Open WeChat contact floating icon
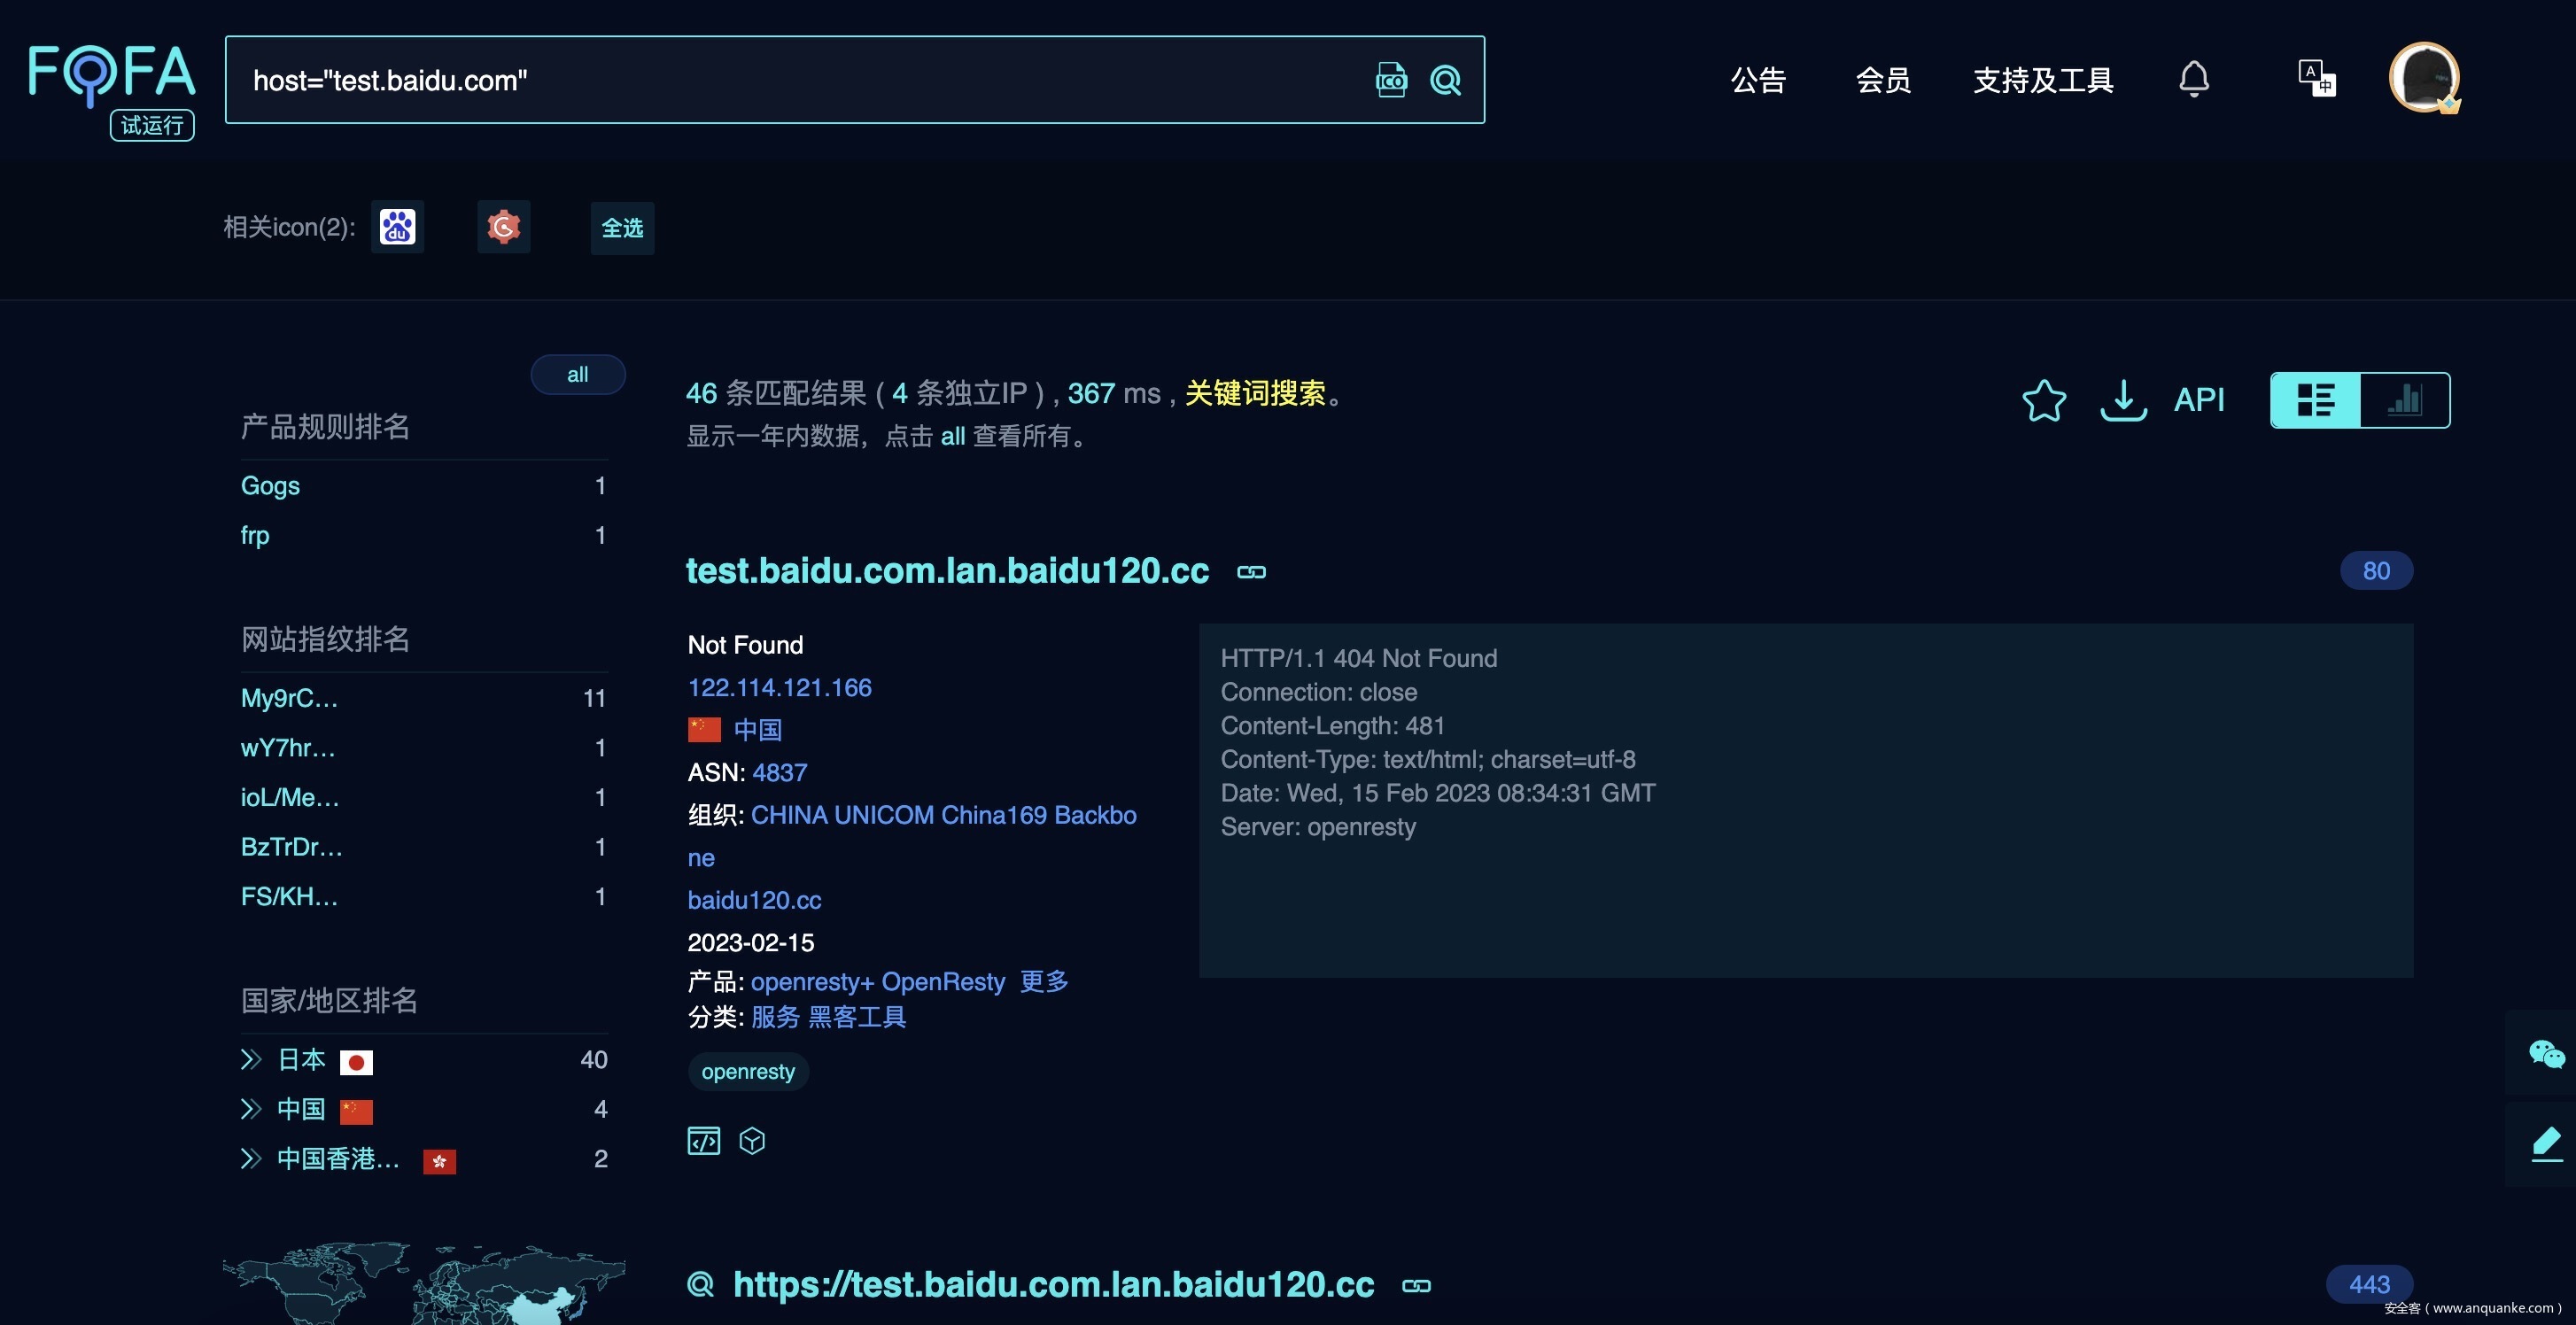2576x1325 pixels. pos(2545,1053)
